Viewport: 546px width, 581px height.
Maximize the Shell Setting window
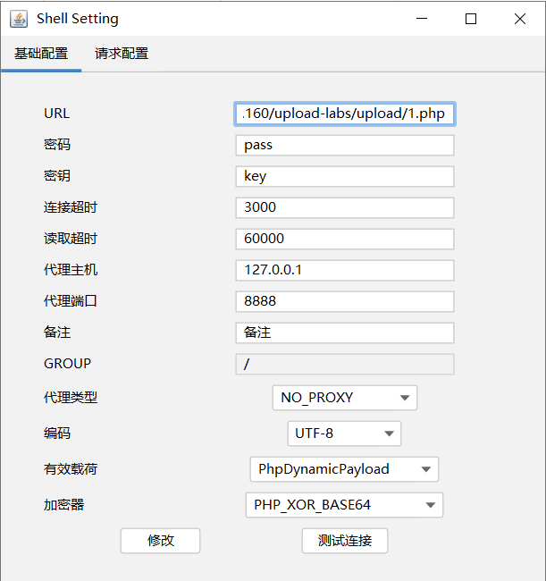tap(471, 19)
